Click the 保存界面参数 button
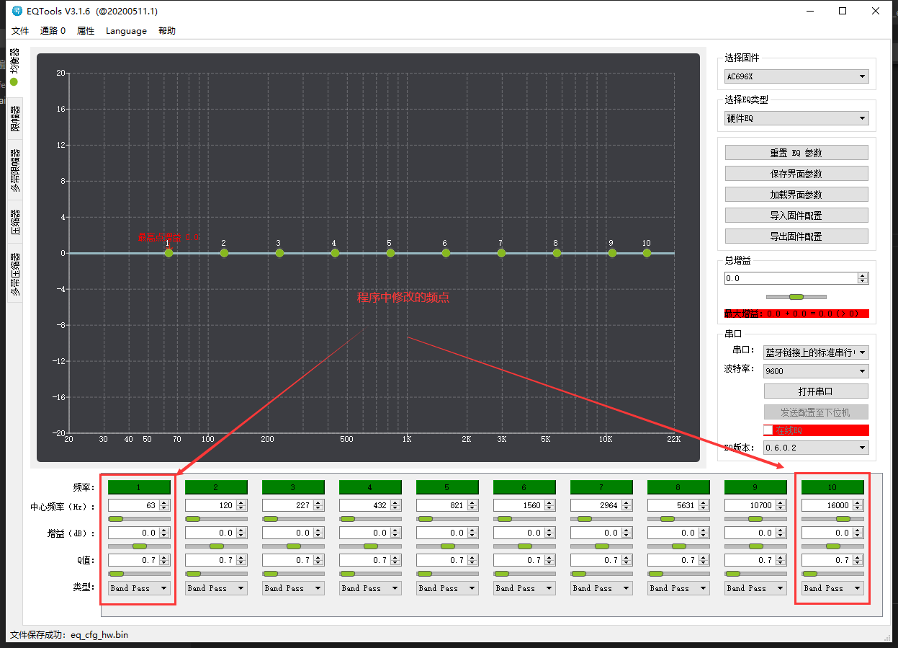Image resolution: width=898 pixels, height=648 pixels. point(796,174)
